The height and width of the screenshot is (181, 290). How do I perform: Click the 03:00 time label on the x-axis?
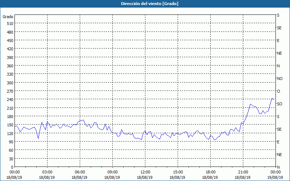click(x=47, y=172)
